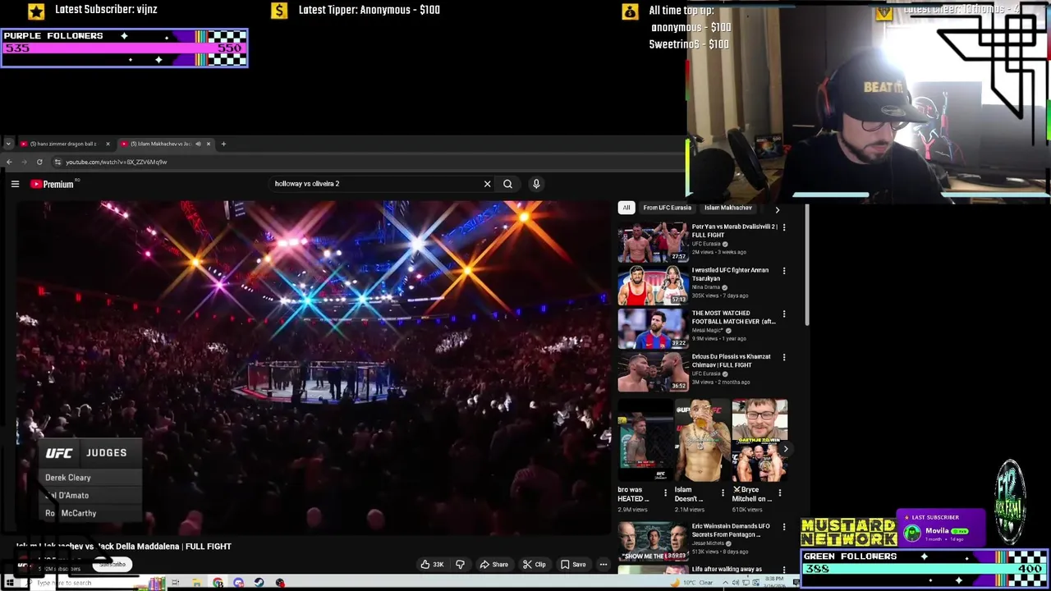This screenshot has height=591, width=1051.
Task: Open options for the 'Islam Doesn't' short
Action: click(723, 492)
